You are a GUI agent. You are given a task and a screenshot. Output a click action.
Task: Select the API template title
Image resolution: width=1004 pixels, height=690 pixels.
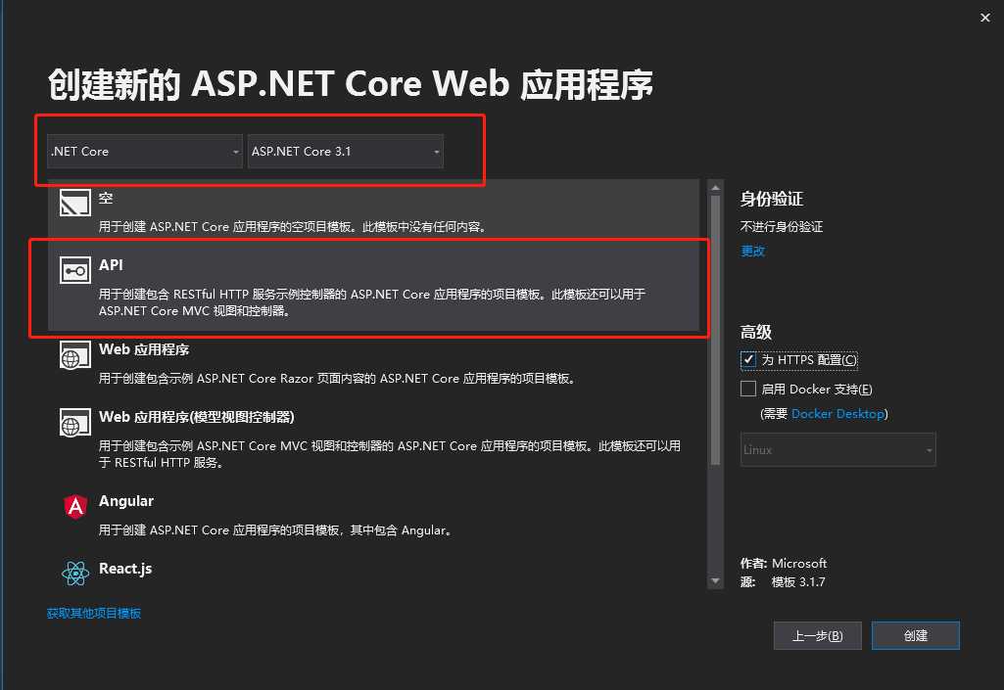click(111, 265)
